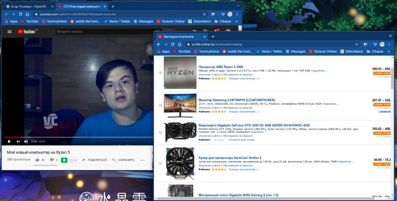Click Поделиться share button
Screen dimensions: 397x201
coord(94,160)
